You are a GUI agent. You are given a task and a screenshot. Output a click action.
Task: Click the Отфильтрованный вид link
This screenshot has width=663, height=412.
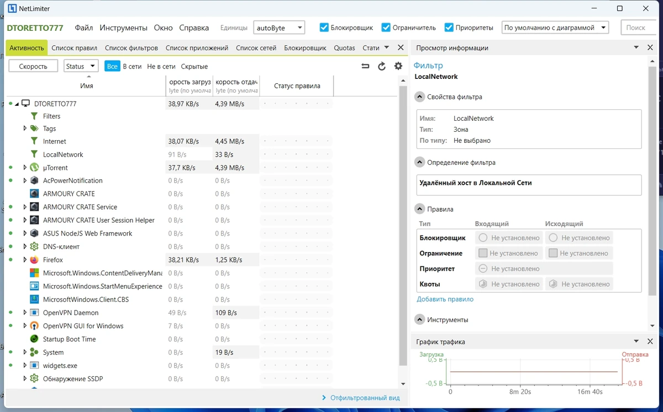pos(365,398)
